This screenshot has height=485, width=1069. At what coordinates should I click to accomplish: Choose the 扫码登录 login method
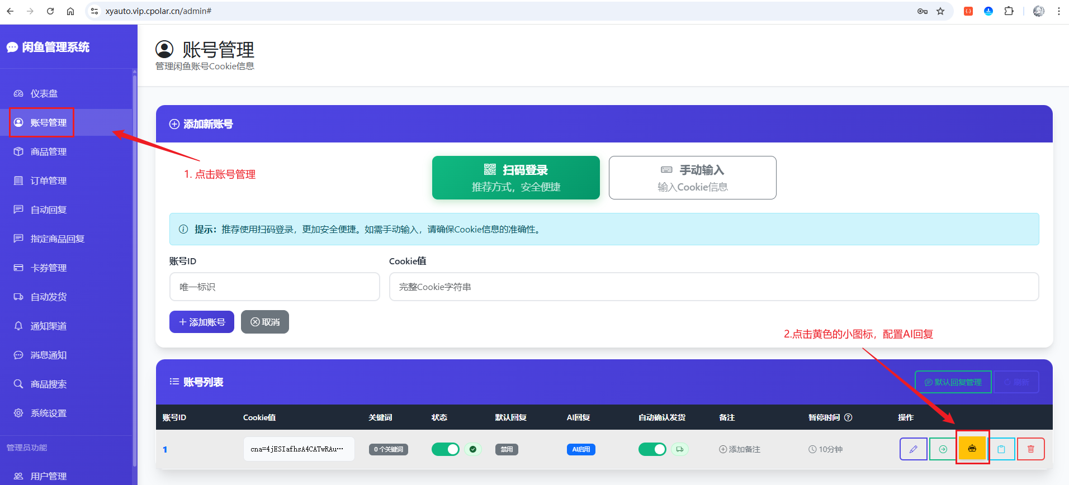click(516, 178)
